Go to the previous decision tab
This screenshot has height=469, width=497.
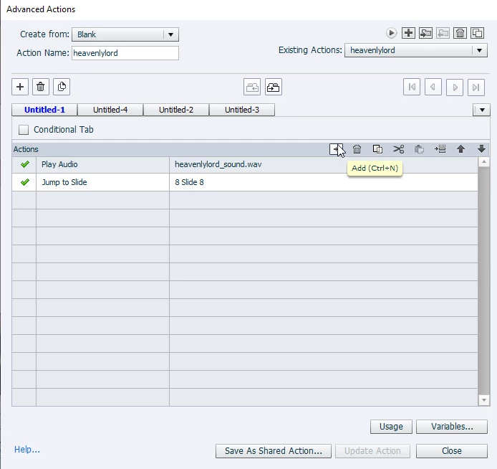(x=433, y=87)
